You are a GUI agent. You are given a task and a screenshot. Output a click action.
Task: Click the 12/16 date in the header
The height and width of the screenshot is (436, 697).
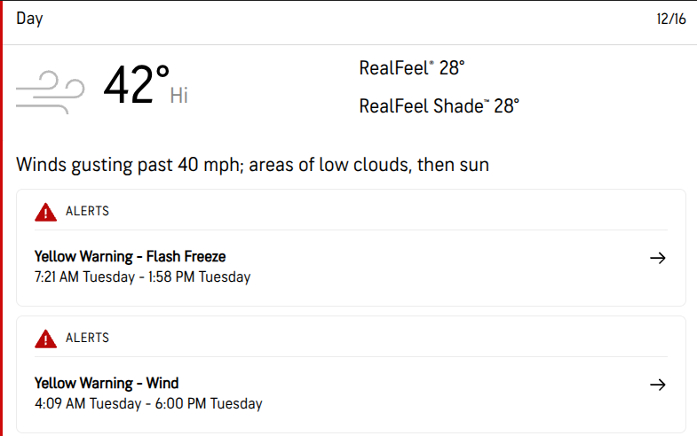[670, 19]
